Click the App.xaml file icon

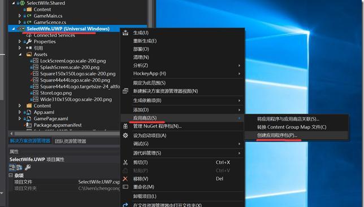tap(29, 112)
